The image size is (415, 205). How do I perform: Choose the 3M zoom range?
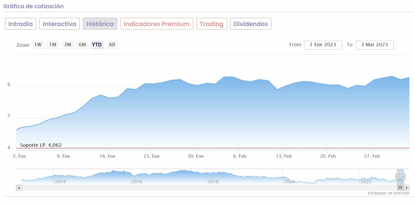[68, 45]
